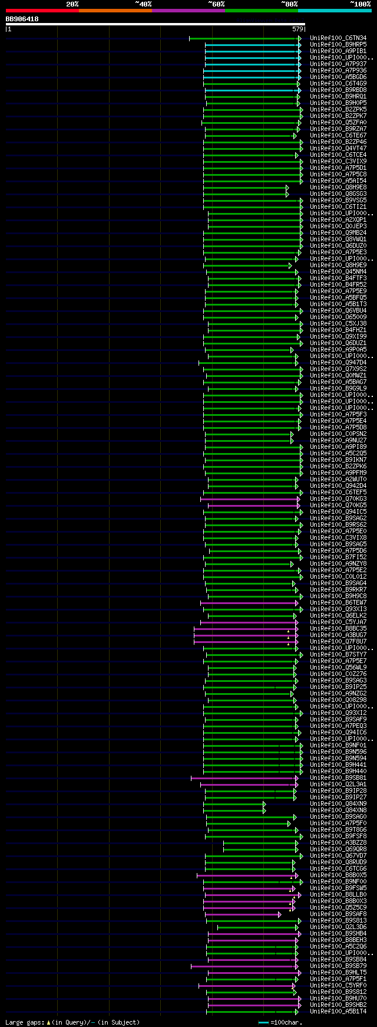
Task: Select the UniRef100_B9HU70 label
Action: pos(338,999)
